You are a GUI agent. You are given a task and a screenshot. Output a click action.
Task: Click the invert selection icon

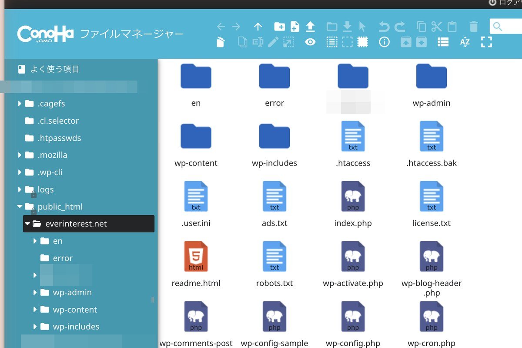coord(362,42)
